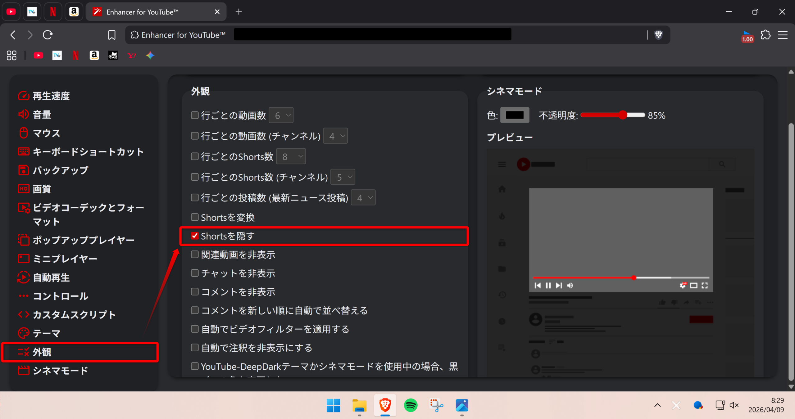Open the 行ごとの動画数 dropdown showing 6
The width and height of the screenshot is (795, 419).
(281, 115)
